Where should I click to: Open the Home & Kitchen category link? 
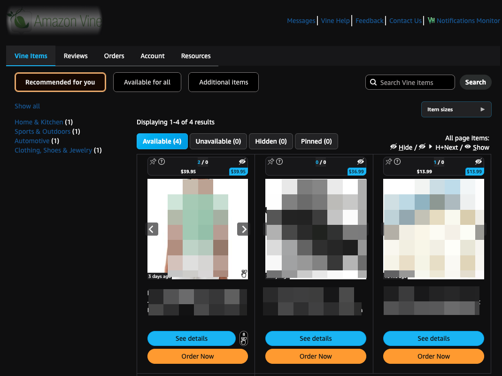(x=39, y=122)
